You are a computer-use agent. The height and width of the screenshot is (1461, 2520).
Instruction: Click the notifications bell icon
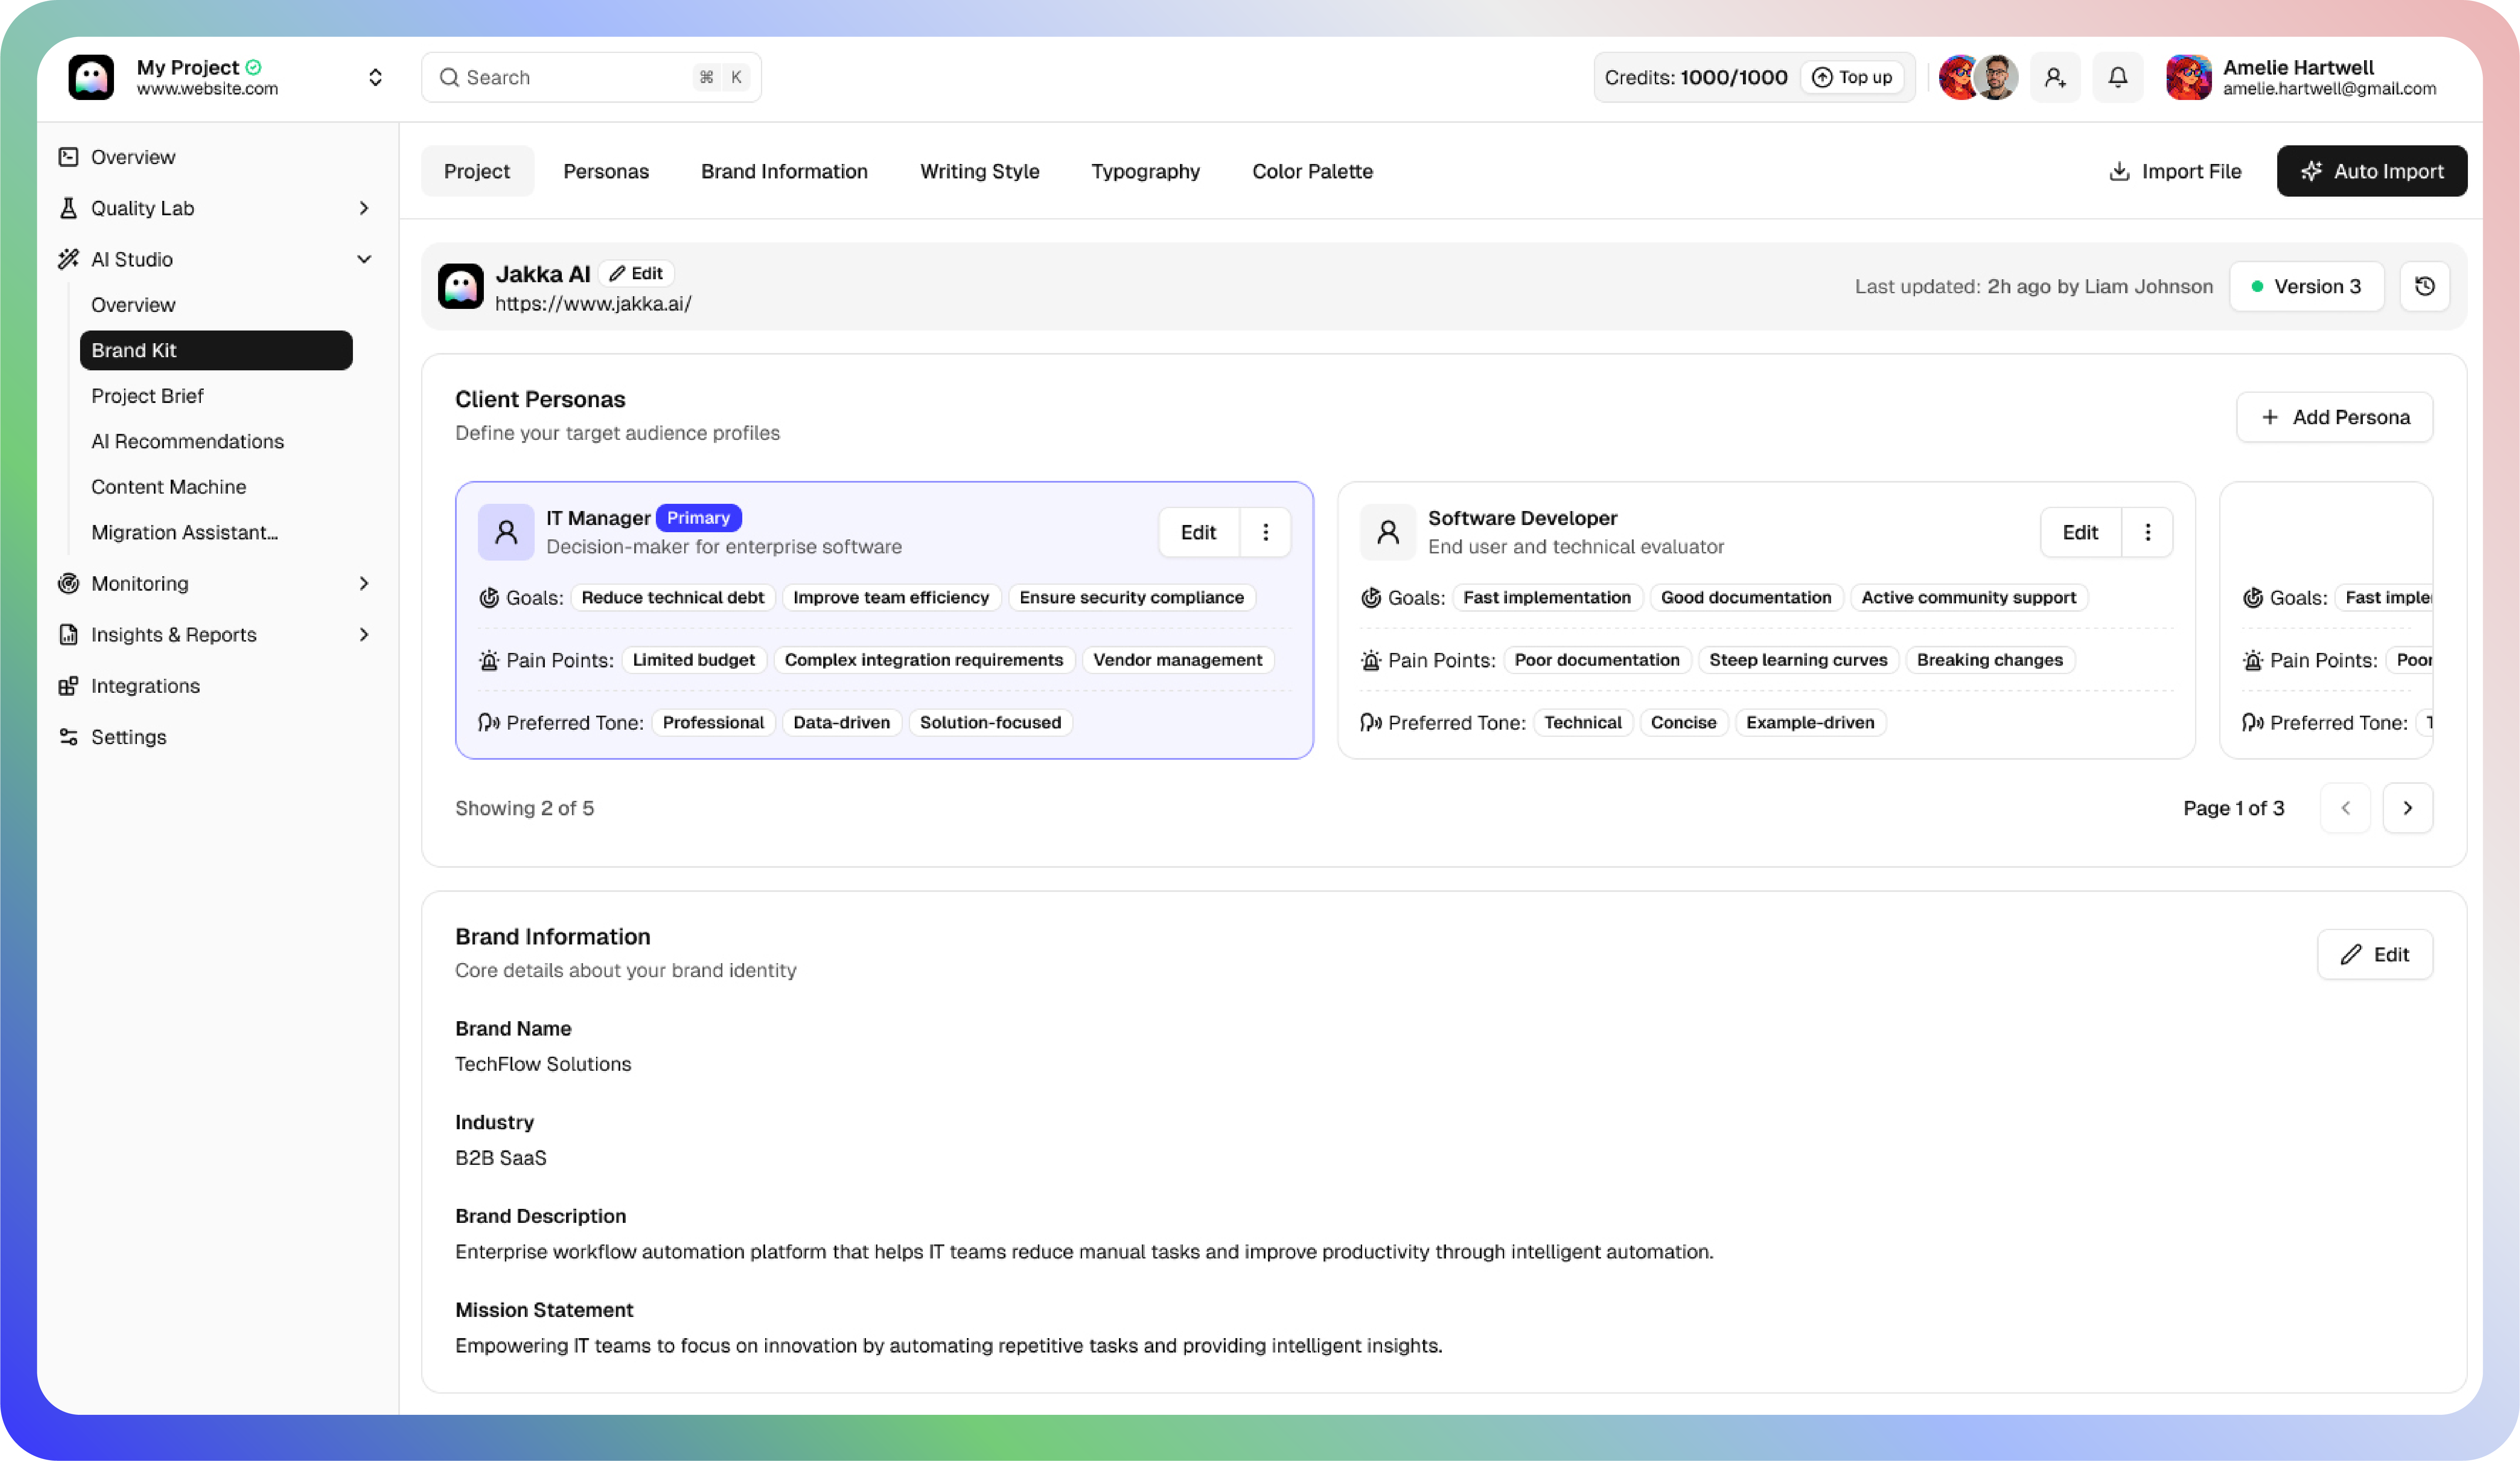coord(2117,77)
